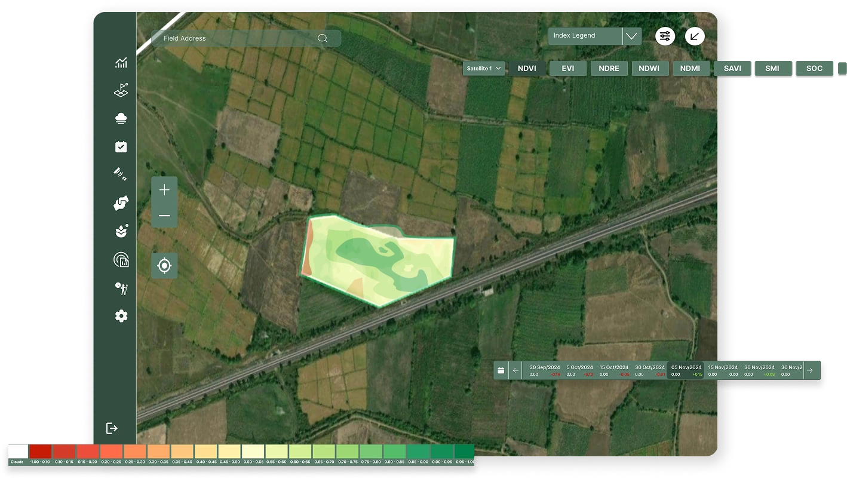This screenshot has height=479, width=847.
Task: Open the filter sliders icon button
Action: click(x=665, y=36)
